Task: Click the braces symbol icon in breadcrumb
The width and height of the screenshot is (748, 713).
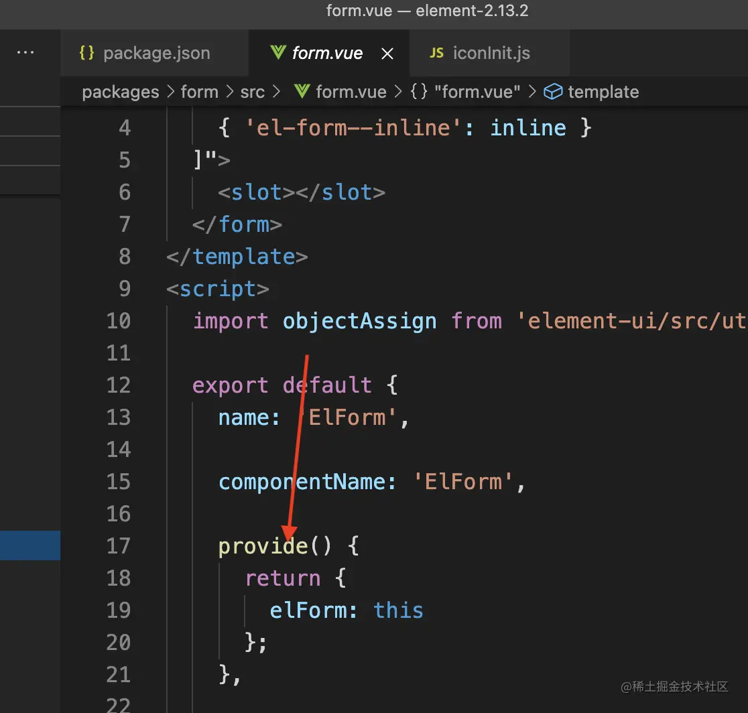Action: (419, 92)
